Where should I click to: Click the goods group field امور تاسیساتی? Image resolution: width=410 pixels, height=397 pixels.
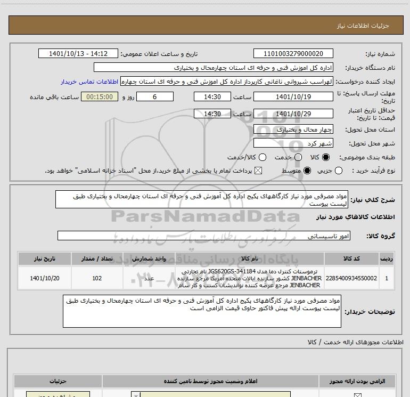pyautogui.click(x=204, y=236)
